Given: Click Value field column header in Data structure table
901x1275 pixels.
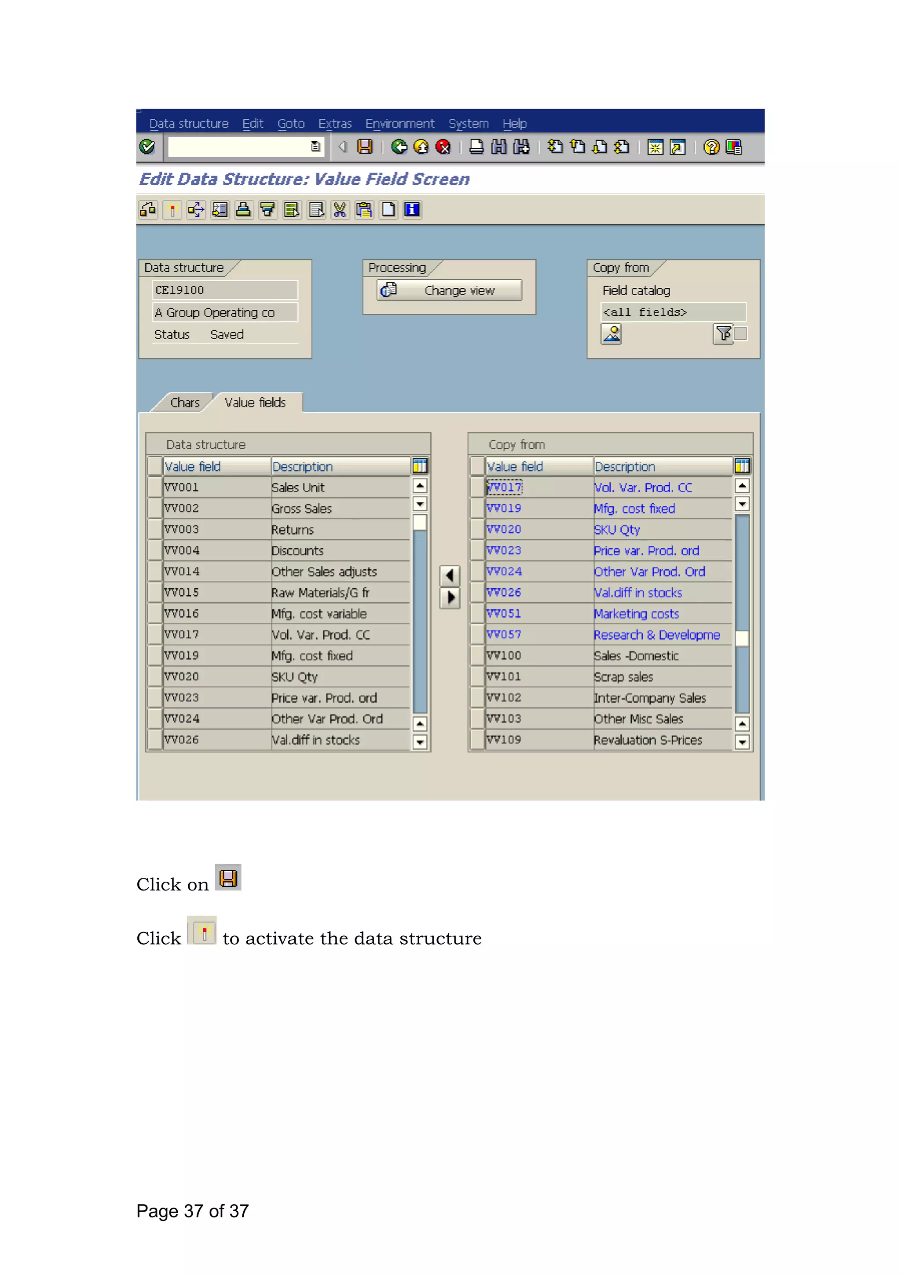Looking at the screenshot, I should point(216,466).
